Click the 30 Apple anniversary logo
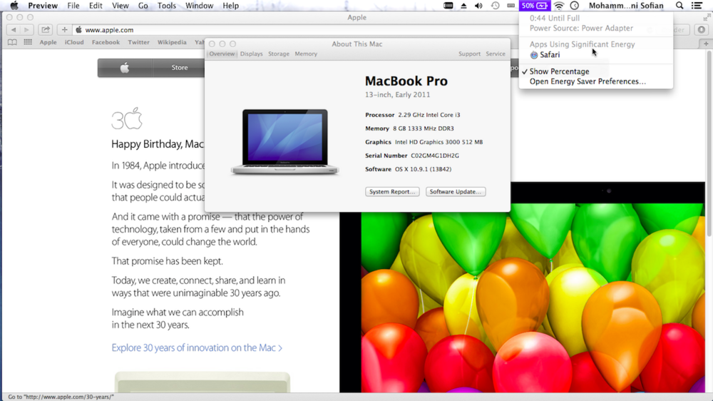Image resolution: width=713 pixels, height=401 pixels. (127, 118)
